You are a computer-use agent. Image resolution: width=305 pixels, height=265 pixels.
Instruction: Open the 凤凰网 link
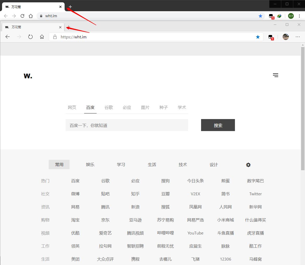(196, 207)
